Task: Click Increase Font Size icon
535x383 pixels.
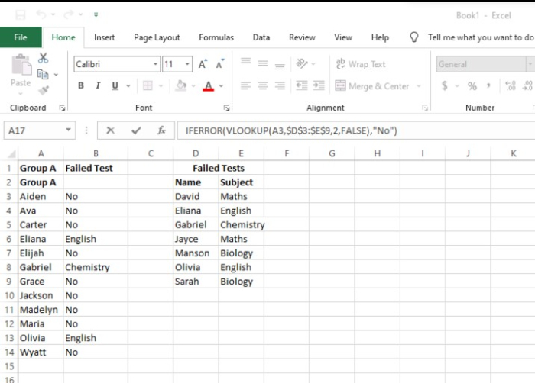Action: pyautogui.click(x=203, y=64)
